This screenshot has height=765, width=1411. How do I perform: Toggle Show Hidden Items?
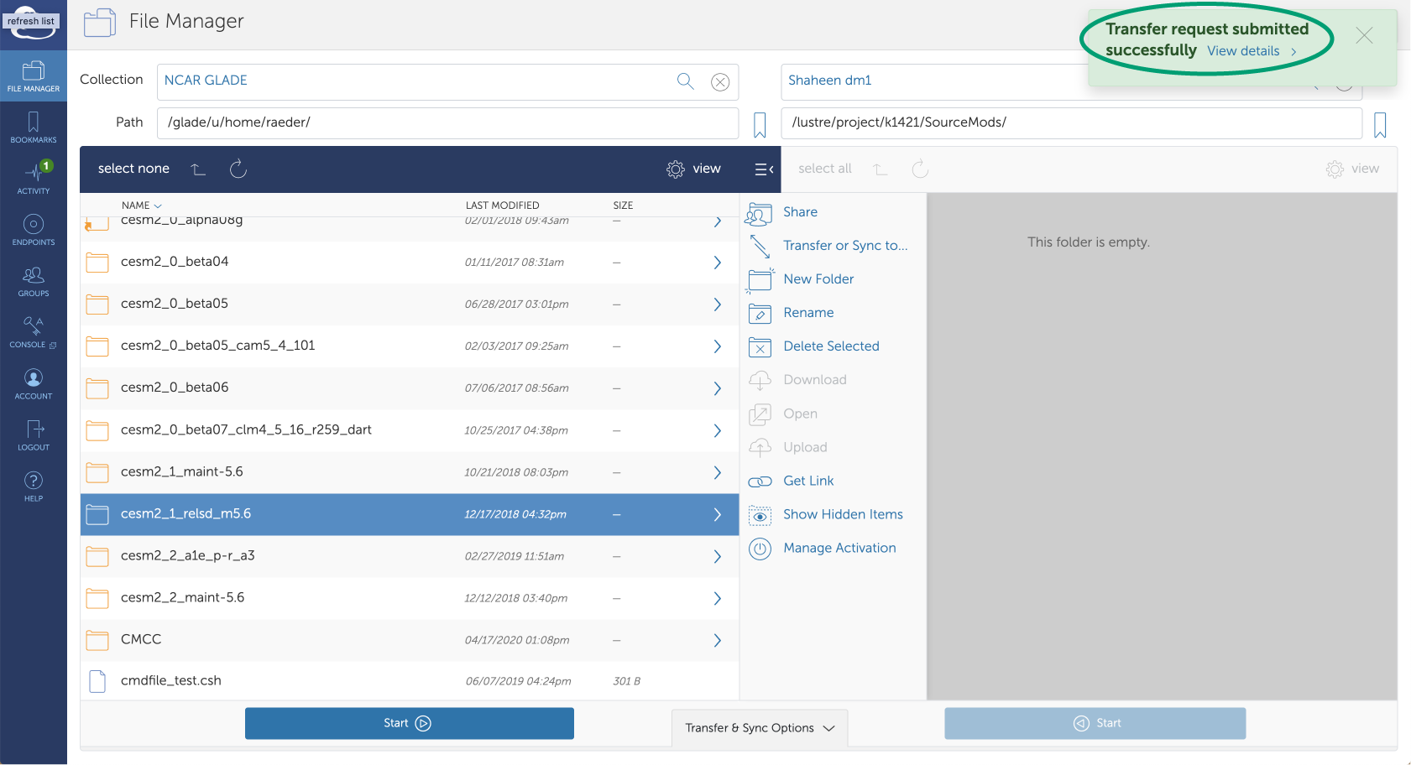(842, 514)
